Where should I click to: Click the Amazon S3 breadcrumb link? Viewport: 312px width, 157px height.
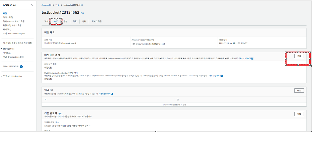[46, 5]
